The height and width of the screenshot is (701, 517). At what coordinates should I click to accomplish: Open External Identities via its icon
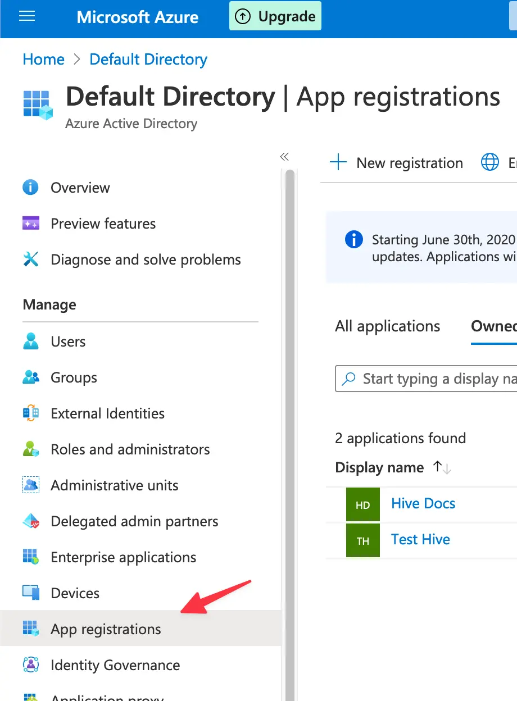[x=30, y=413]
